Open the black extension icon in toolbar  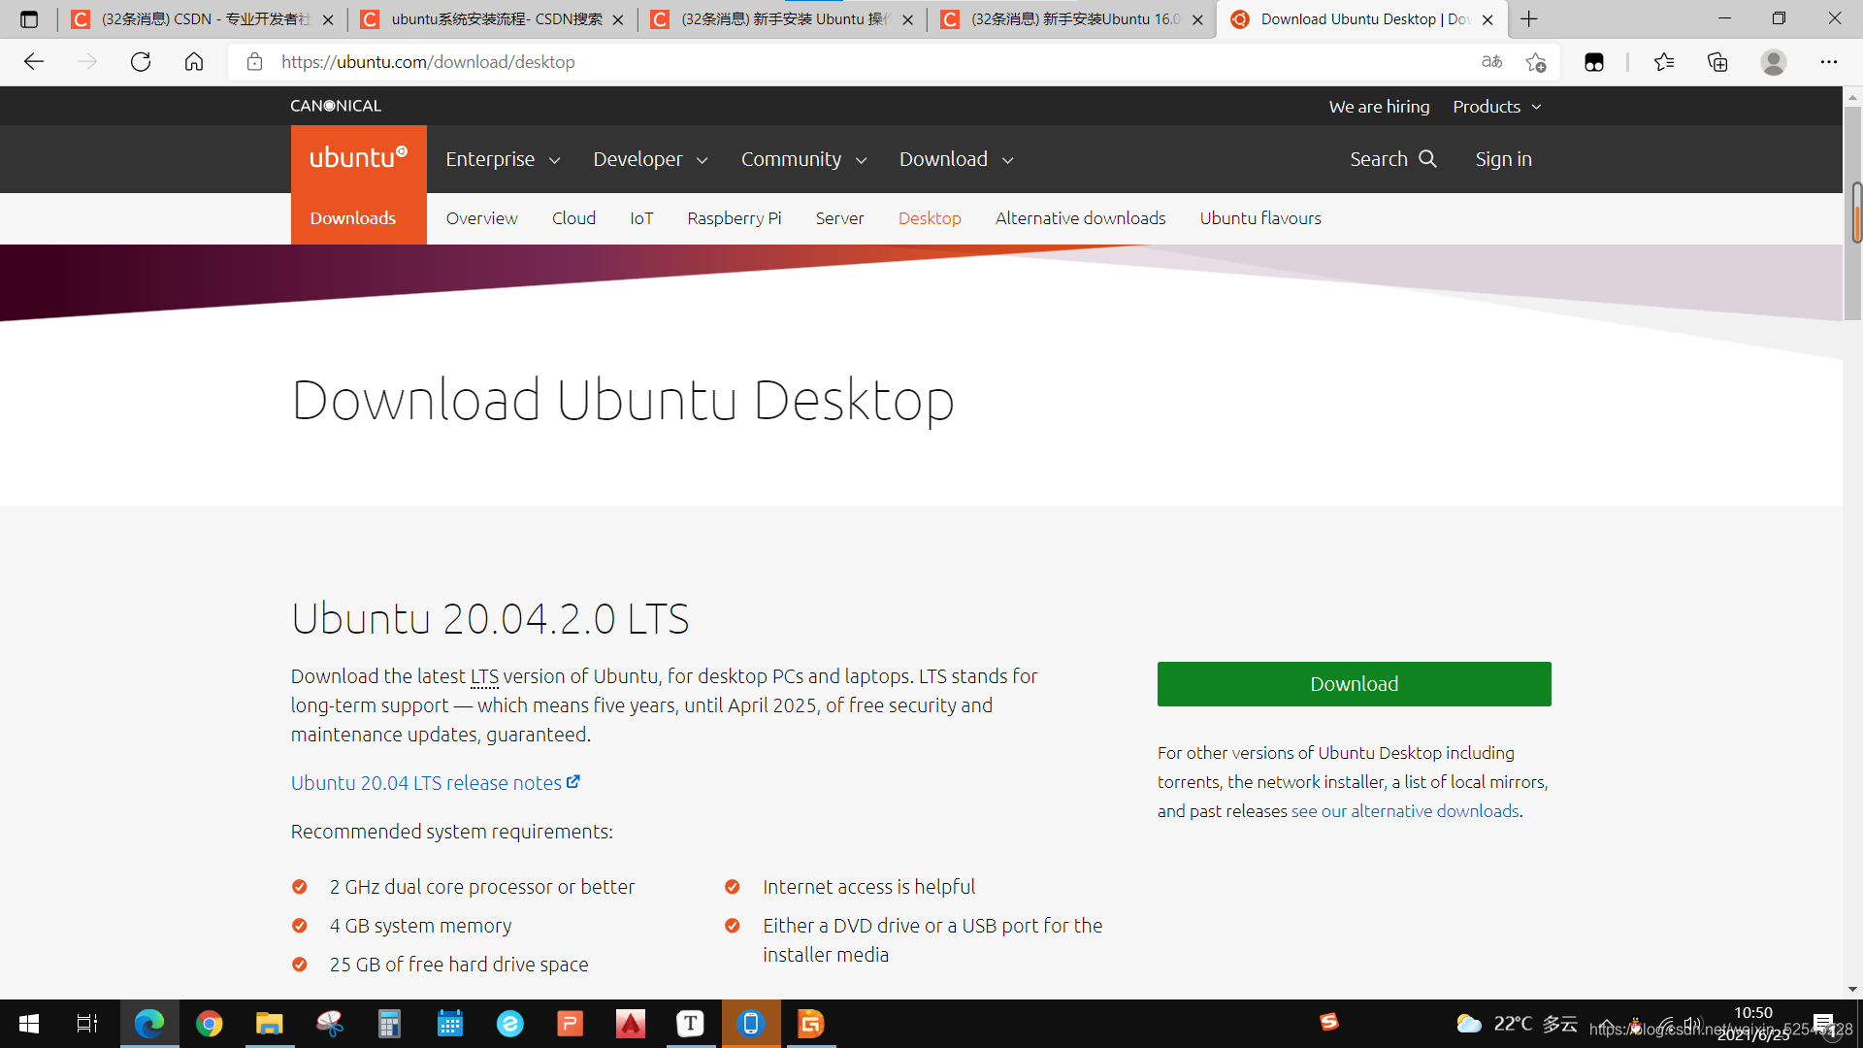[x=1594, y=62]
